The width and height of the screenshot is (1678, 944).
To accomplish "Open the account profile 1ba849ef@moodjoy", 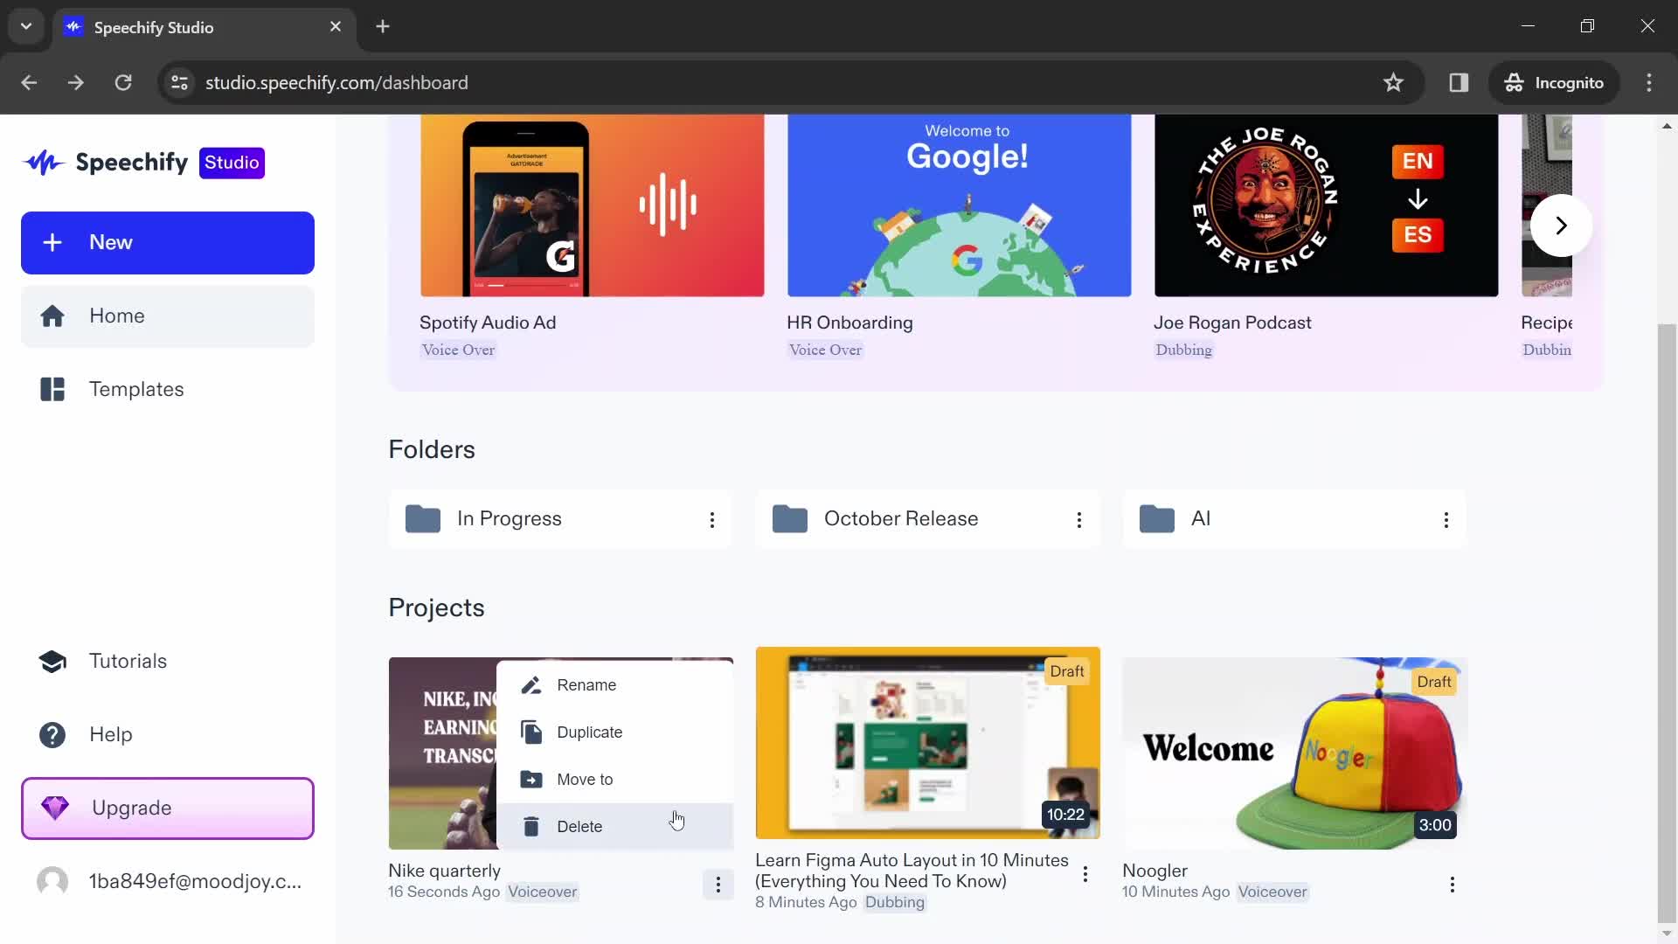I will [x=168, y=881].
